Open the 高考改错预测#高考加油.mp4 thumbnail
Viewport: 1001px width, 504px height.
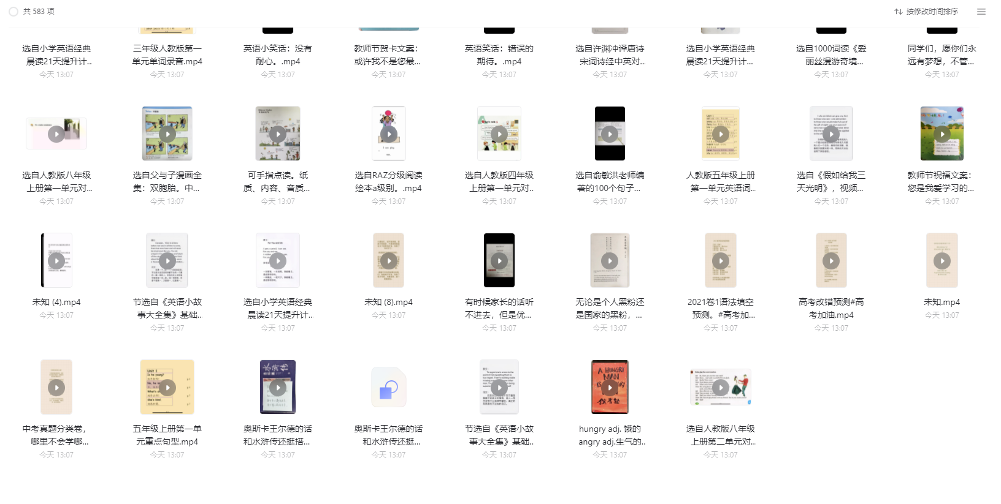click(831, 260)
